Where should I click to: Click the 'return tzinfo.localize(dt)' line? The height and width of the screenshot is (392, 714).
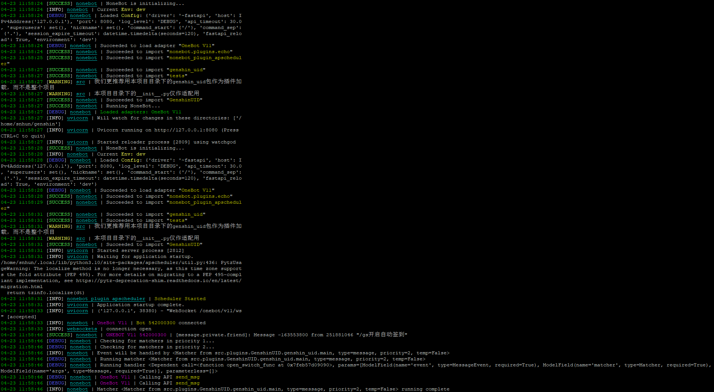pos(46,293)
